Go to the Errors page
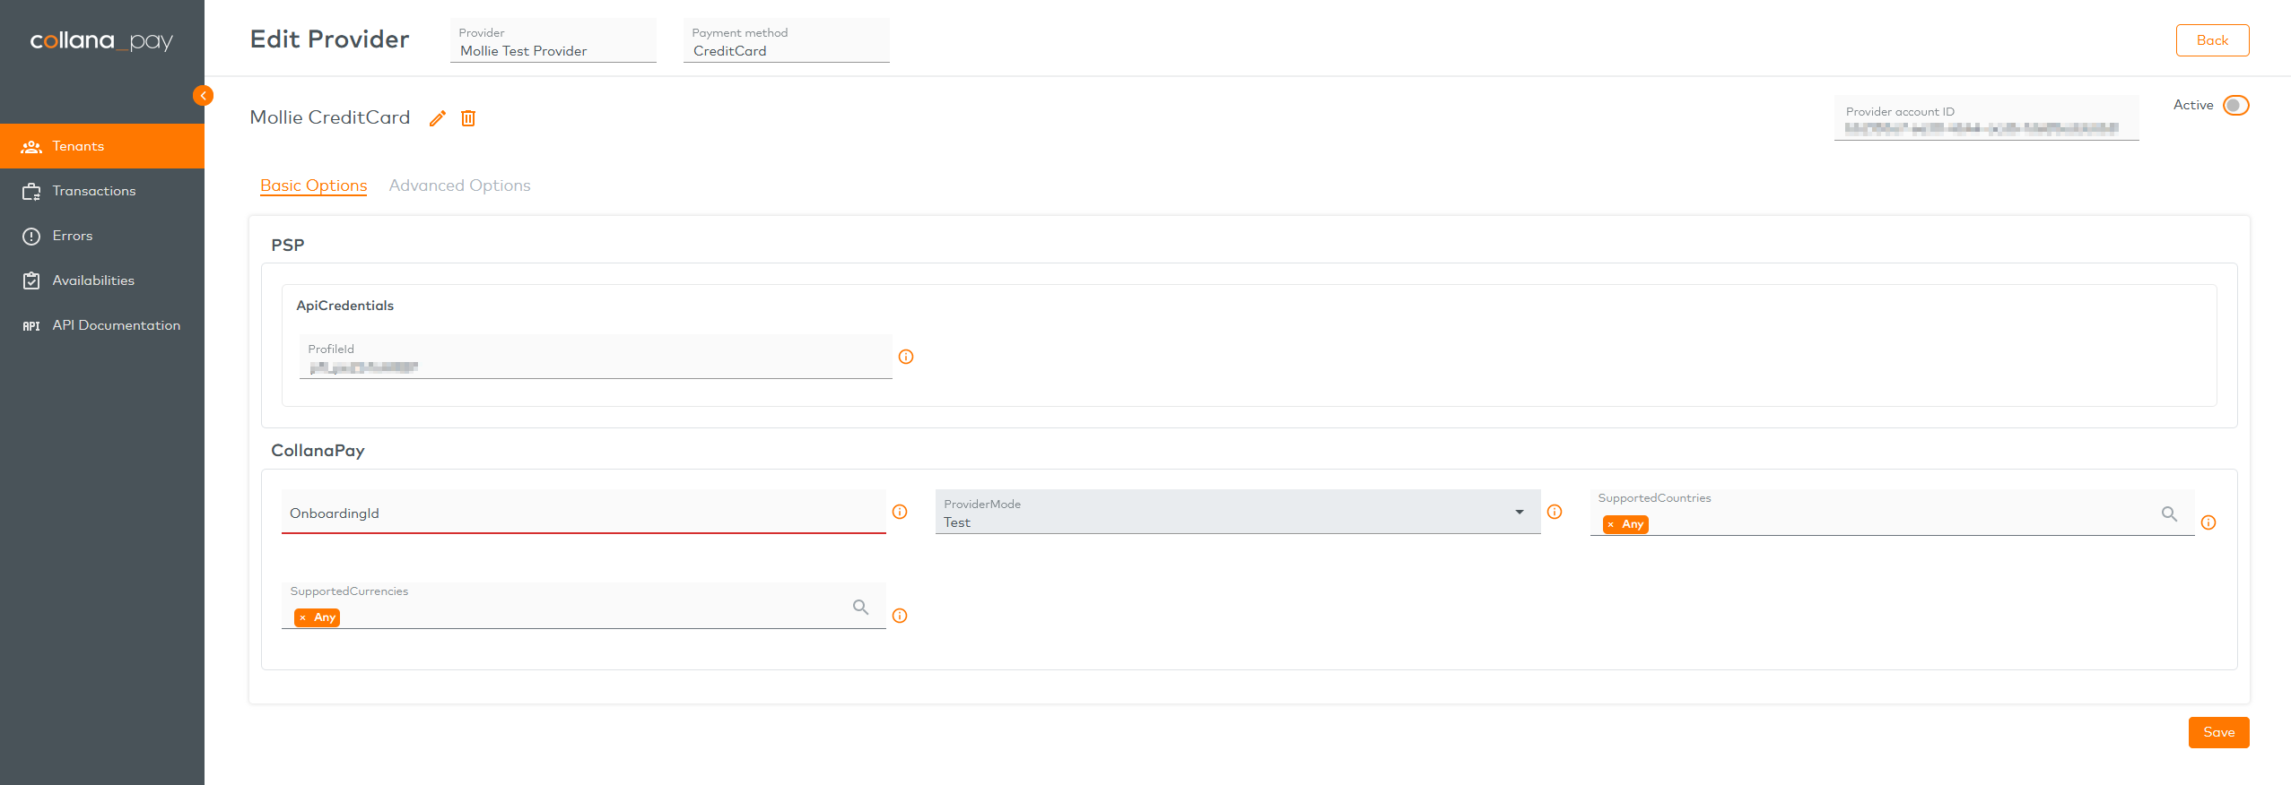The width and height of the screenshot is (2291, 785). [x=102, y=236]
